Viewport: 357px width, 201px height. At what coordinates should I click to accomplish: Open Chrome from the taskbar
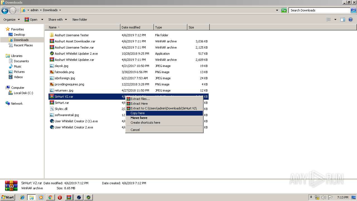click(x=50, y=197)
